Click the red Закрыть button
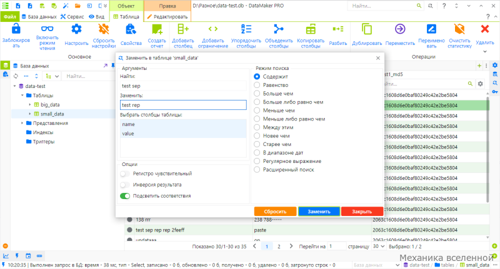 [x=362, y=212]
